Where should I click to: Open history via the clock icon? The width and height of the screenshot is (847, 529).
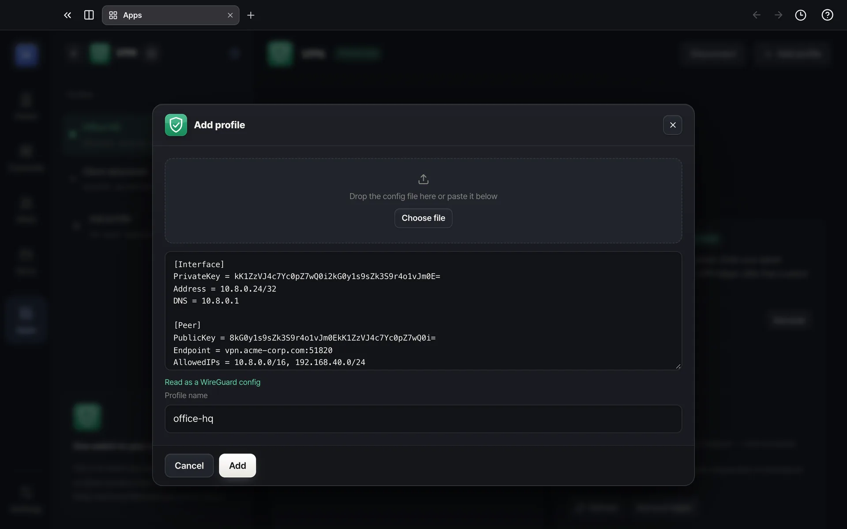tap(800, 15)
